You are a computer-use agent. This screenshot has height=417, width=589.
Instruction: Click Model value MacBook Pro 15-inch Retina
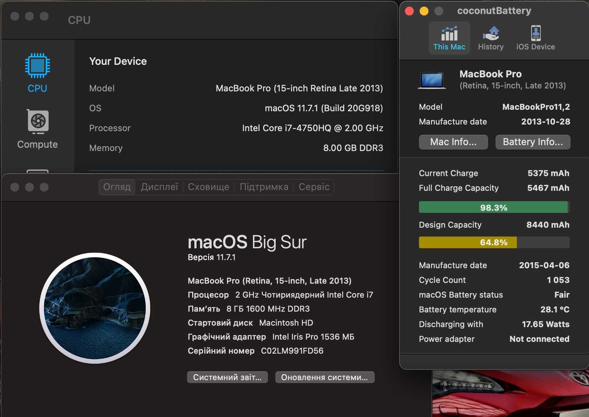tap(299, 88)
